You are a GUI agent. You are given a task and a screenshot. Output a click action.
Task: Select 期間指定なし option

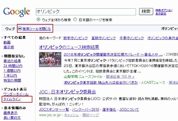pyautogui.click(x=14, y=56)
